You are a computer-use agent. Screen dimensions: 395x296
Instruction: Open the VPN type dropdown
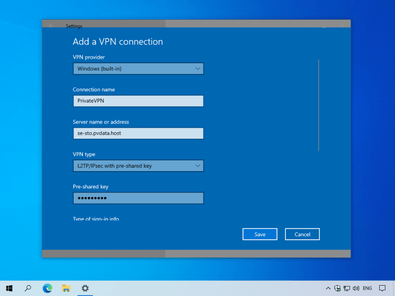pyautogui.click(x=138, y=166)
